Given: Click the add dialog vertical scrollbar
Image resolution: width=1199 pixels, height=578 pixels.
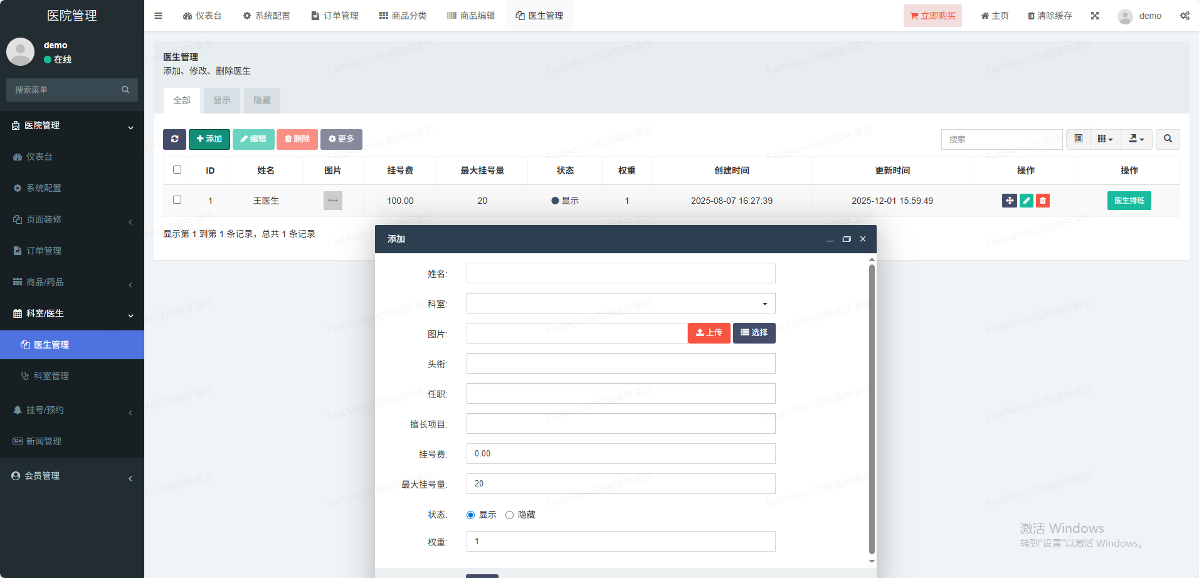Looking at the screenshot, I should click(x=872, y=407).
